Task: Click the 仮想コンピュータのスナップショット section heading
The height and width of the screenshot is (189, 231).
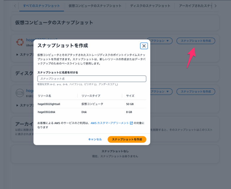Action: point(54,22)
